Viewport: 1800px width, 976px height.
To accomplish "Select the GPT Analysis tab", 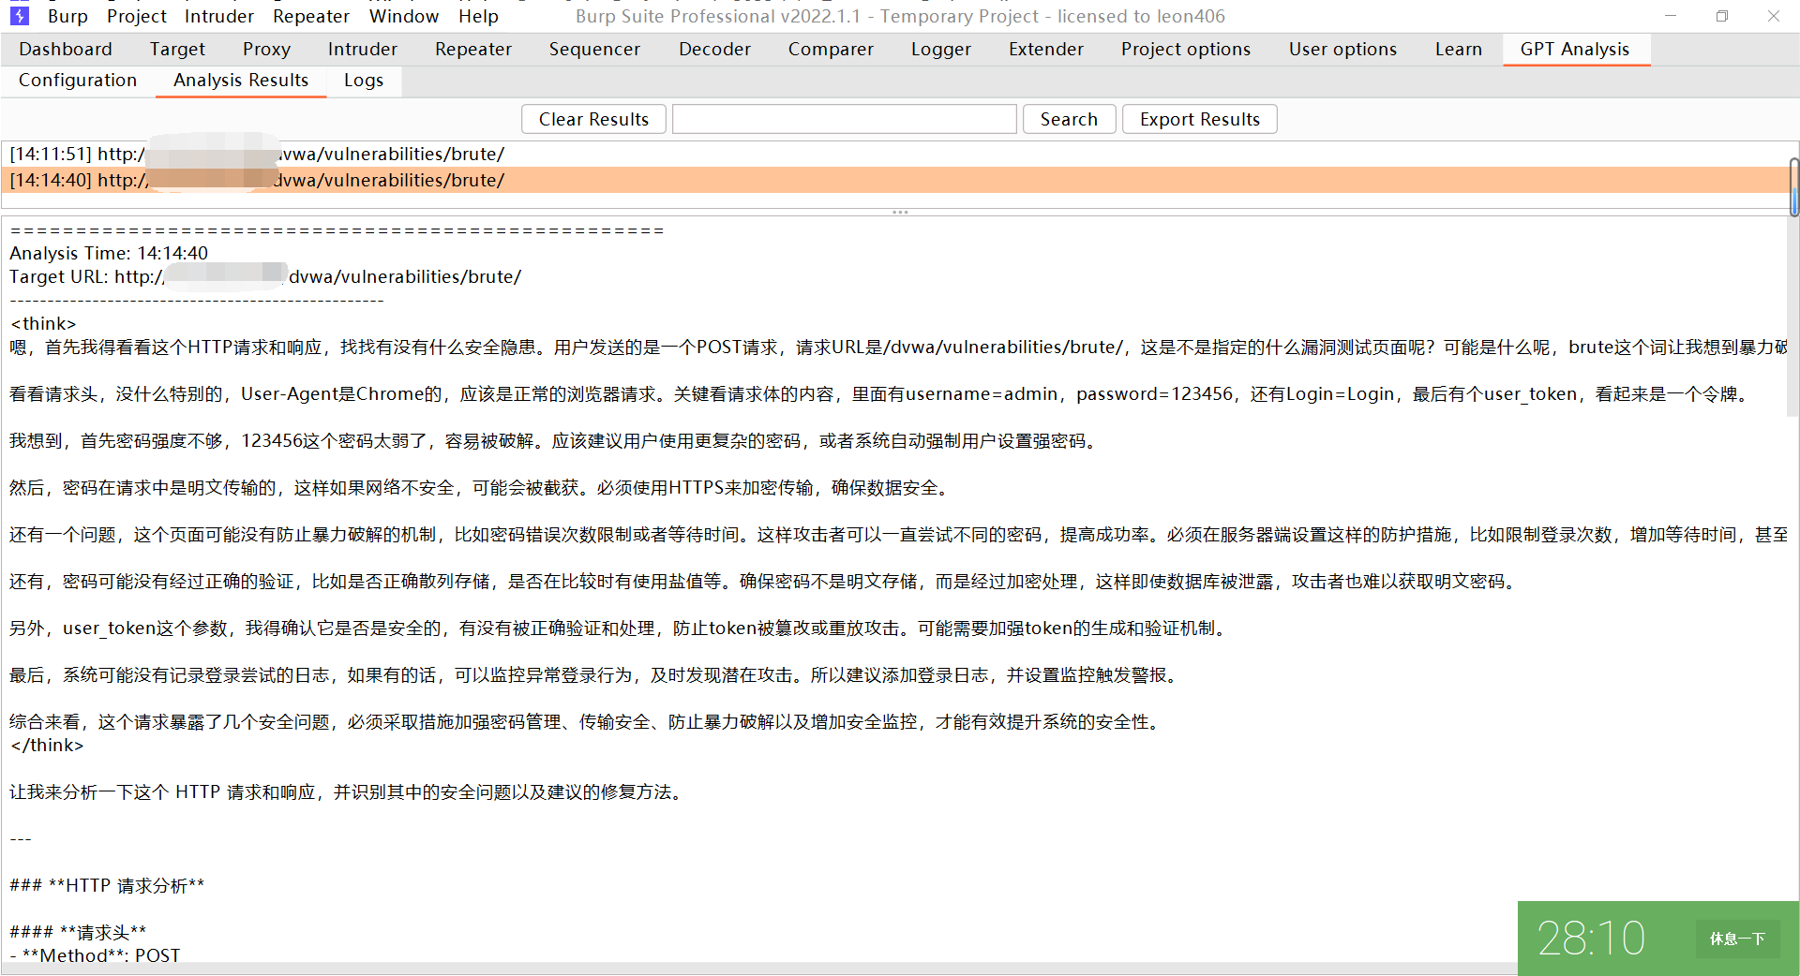I will point(1575,49).
